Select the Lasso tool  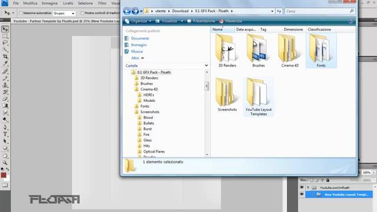pos(5,43)
